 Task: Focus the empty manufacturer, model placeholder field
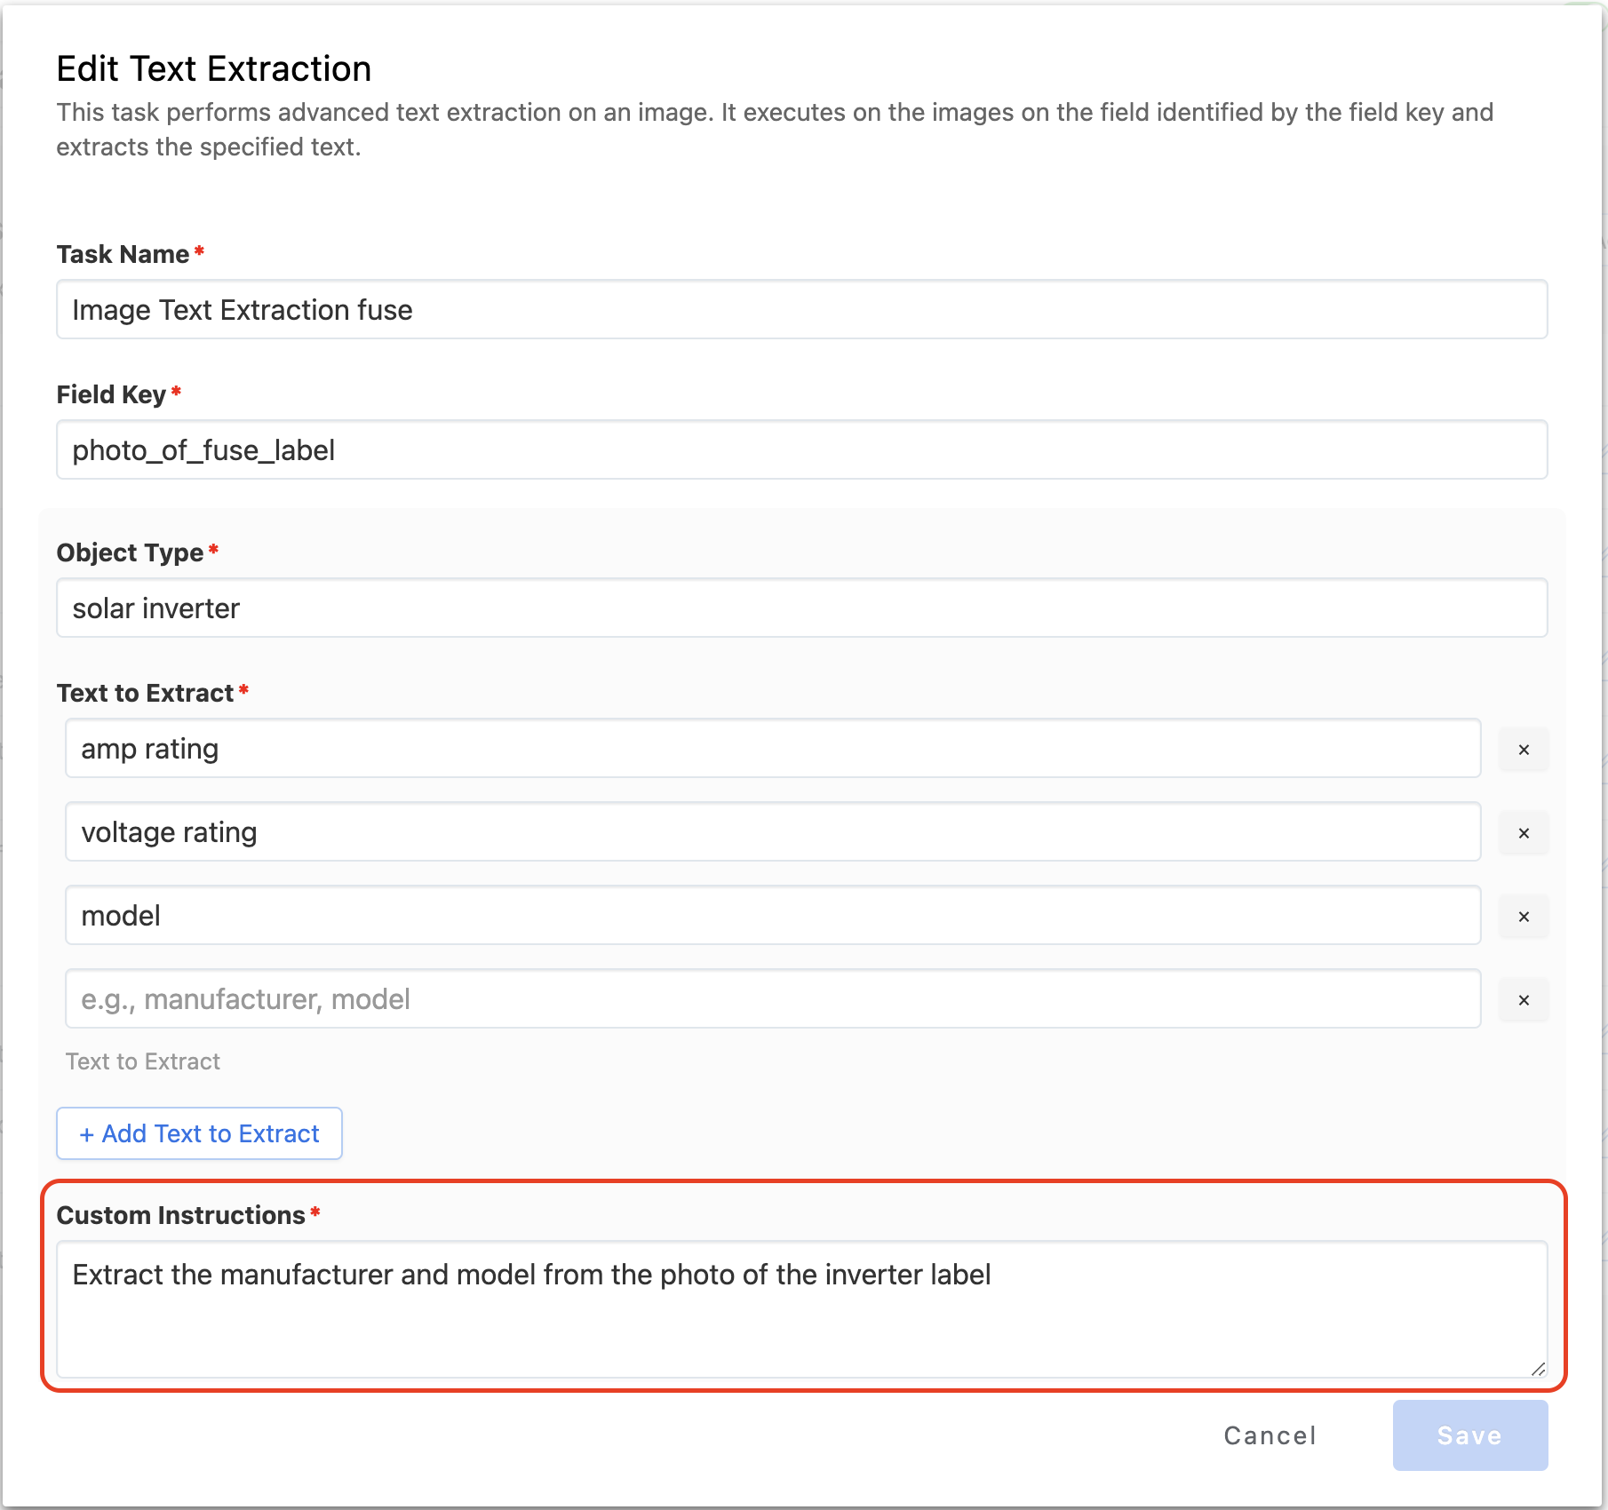772,999
